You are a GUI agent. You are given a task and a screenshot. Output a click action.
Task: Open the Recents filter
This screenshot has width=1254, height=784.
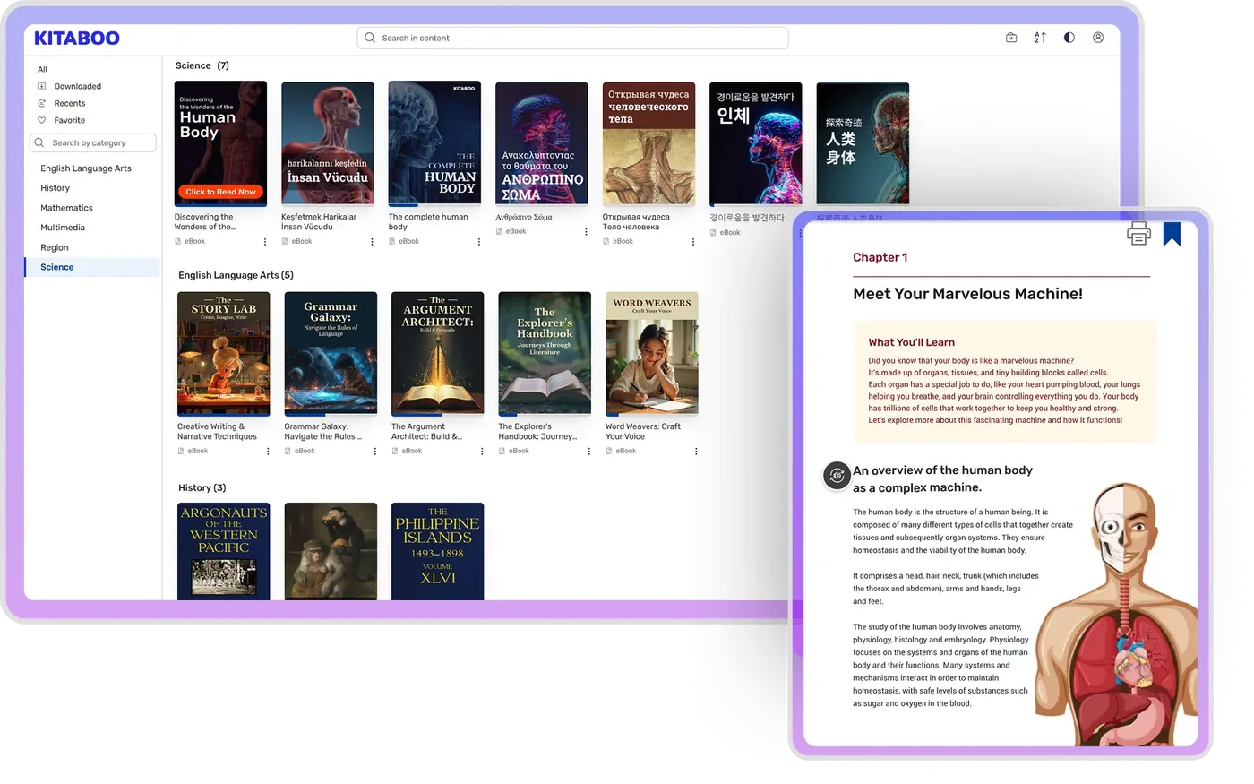(x=70, y=103)
